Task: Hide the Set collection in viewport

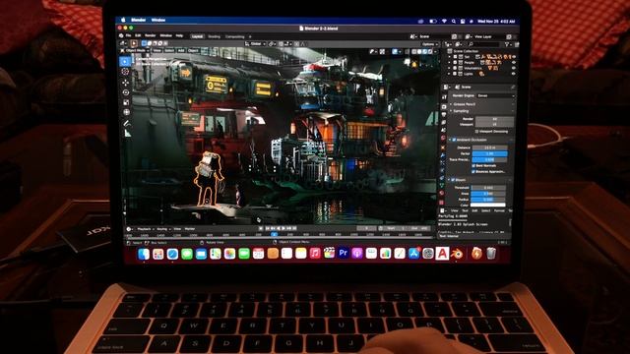Action: tap(514, 57)
